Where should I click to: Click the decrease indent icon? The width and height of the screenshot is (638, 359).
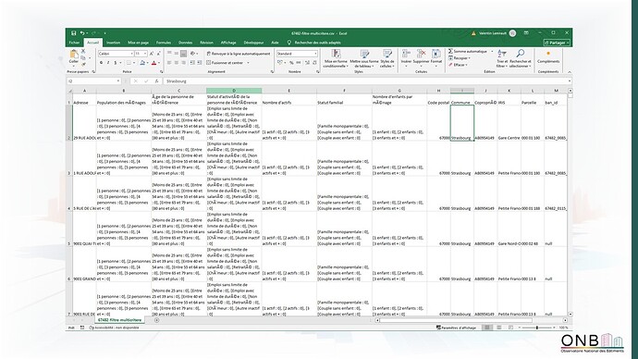click(x=193, y=63)
